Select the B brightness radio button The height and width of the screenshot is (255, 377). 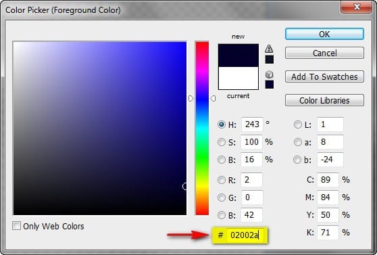(221, 160)
